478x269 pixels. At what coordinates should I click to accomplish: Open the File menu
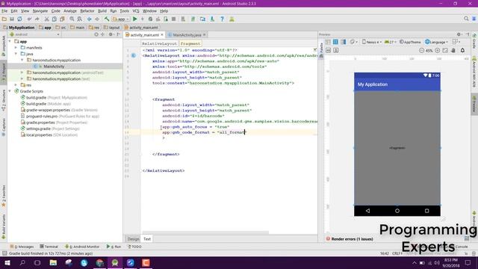coord(4,11)
